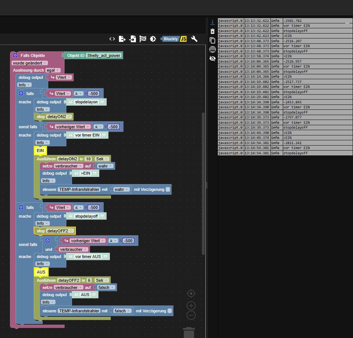Open the 'stop delayOFF2' timer dropdown

click(x=60, y=231)
